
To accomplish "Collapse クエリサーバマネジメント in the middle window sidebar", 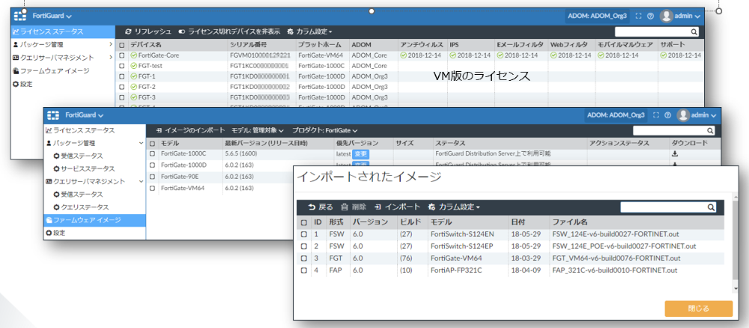I will point(94,181).
